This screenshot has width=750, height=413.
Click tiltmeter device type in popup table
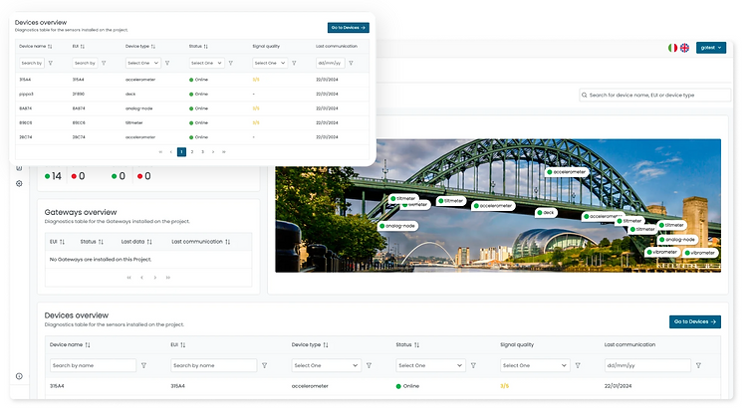point(134,122)
